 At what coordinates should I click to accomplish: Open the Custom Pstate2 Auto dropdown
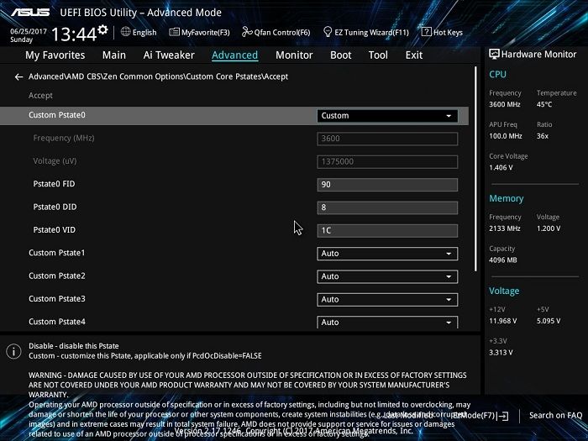387,276
